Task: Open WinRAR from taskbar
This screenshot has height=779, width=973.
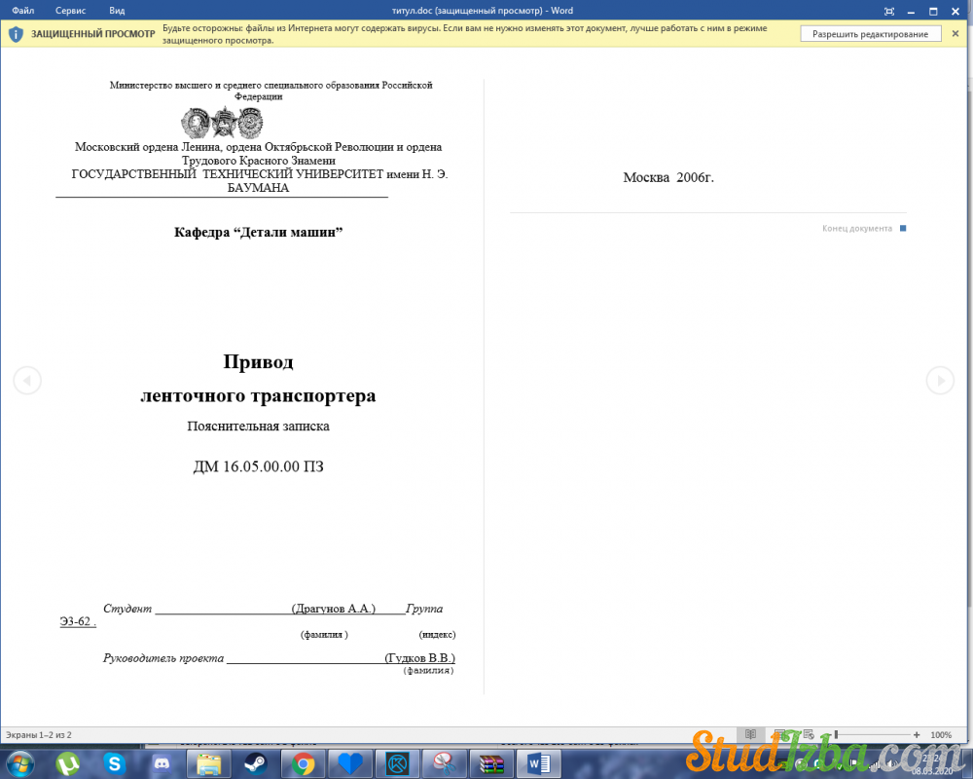Action: click(x=490, y=763)
